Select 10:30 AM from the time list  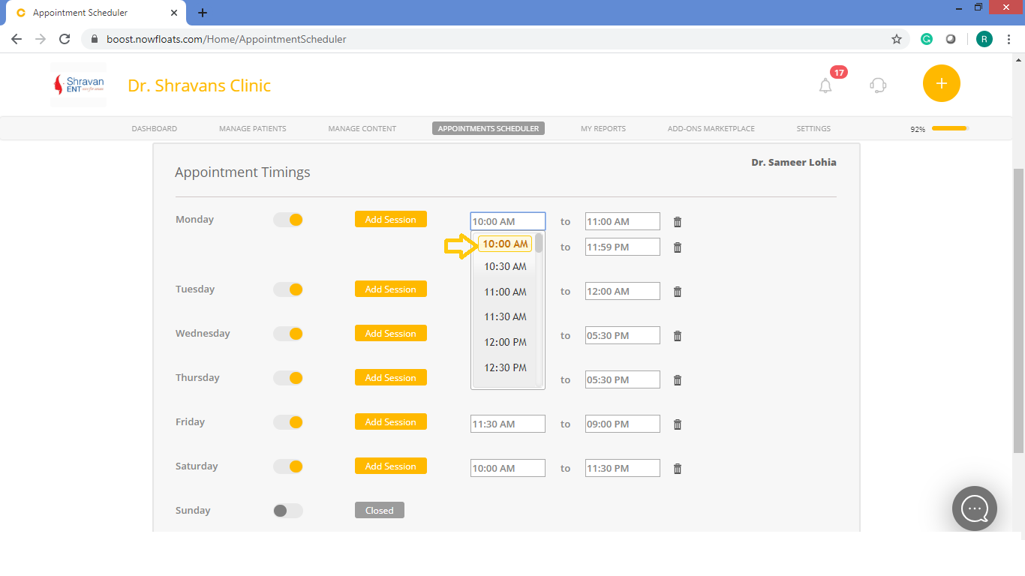[505, 266]
